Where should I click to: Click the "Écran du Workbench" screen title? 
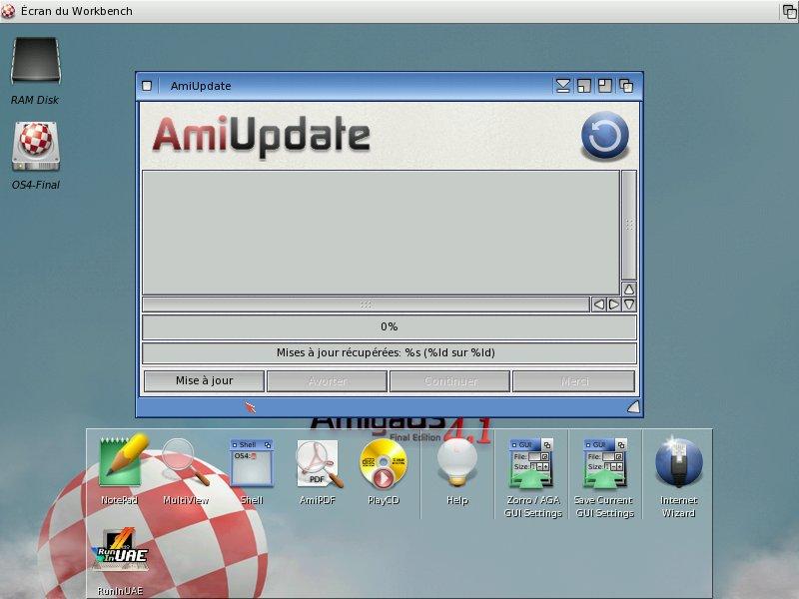click(x=77, y=11)
